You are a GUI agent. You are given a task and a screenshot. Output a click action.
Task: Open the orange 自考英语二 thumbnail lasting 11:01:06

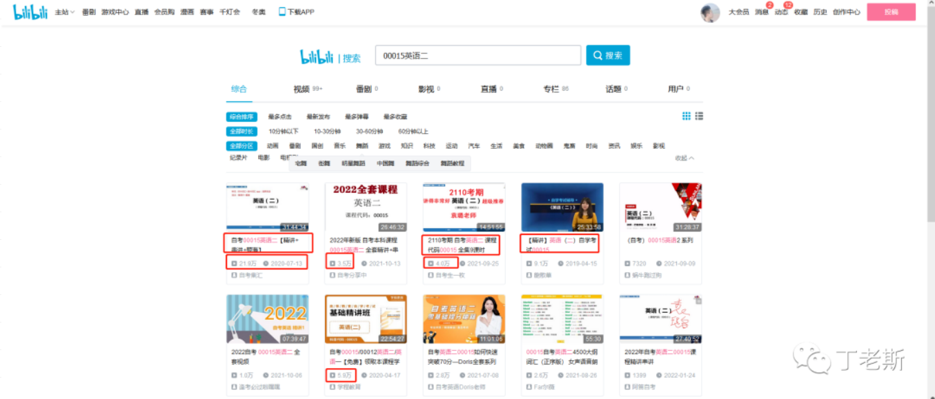pos(464,320)
